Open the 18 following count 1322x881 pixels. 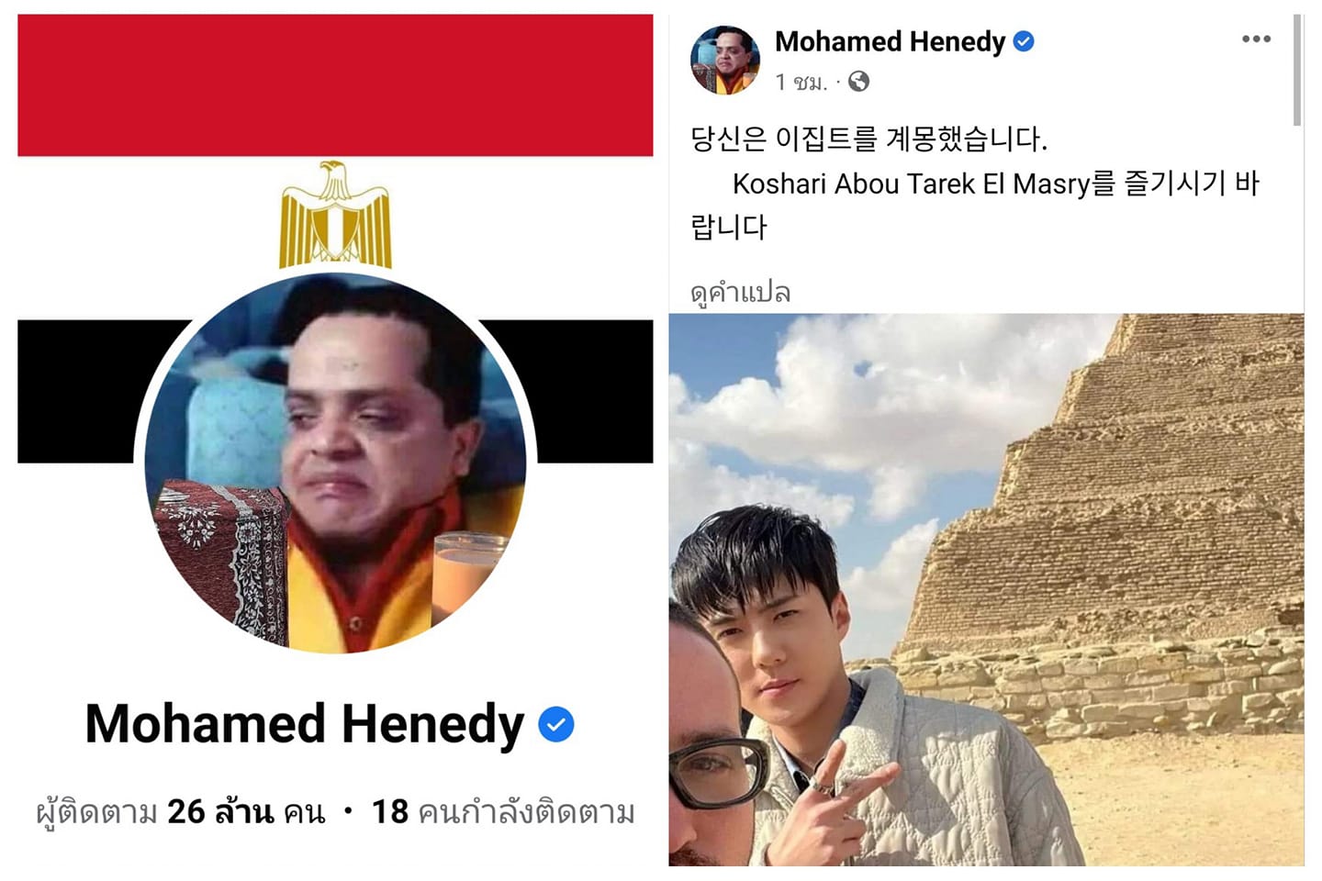click(x=503, y=812)
